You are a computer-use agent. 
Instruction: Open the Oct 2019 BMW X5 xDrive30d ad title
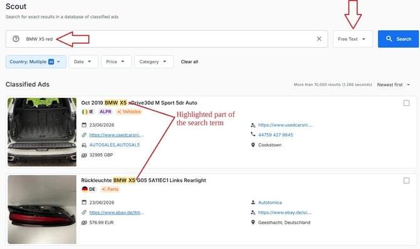[139, 103]
